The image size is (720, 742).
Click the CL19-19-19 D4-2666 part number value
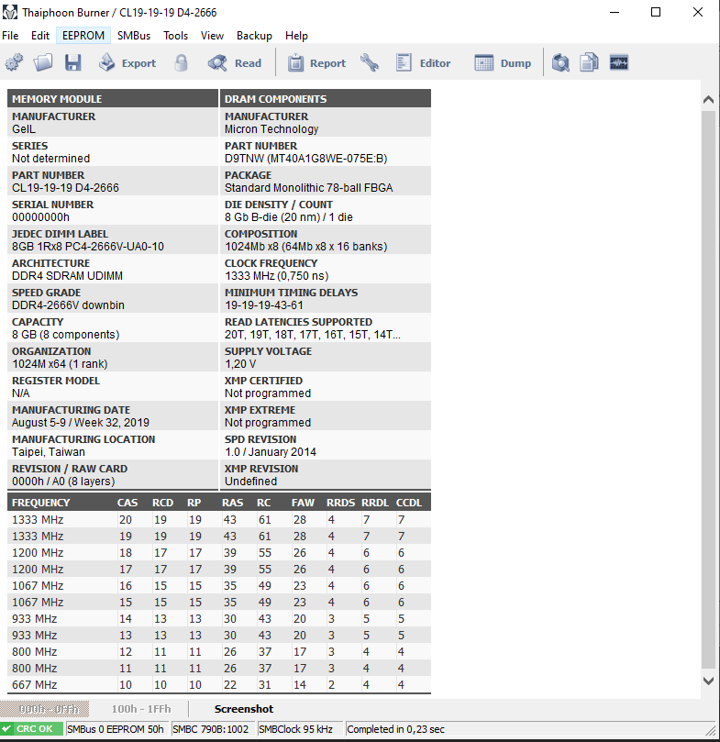65,188
